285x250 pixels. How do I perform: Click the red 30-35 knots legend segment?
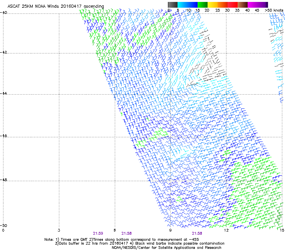click(233, 5)
